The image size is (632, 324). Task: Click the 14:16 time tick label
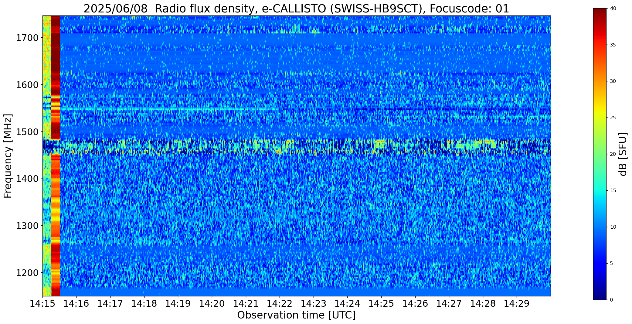point(76,304)
